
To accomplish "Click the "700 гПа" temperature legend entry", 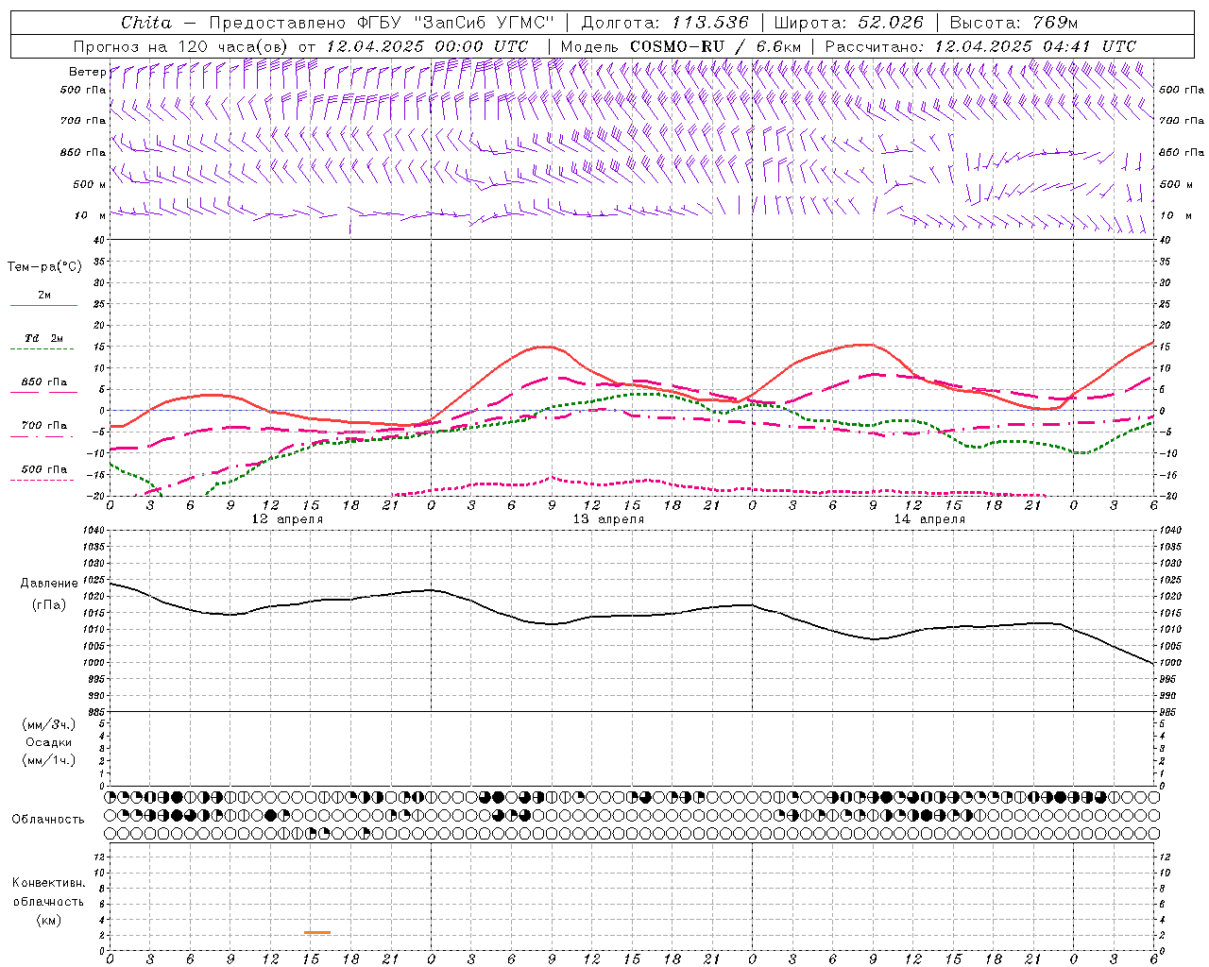I will click(44, 426).
